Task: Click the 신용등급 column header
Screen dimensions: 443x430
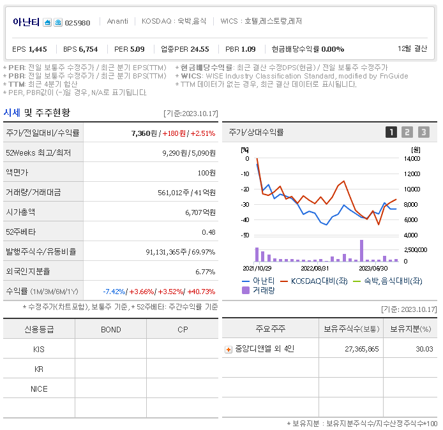Action: point(39,329)
